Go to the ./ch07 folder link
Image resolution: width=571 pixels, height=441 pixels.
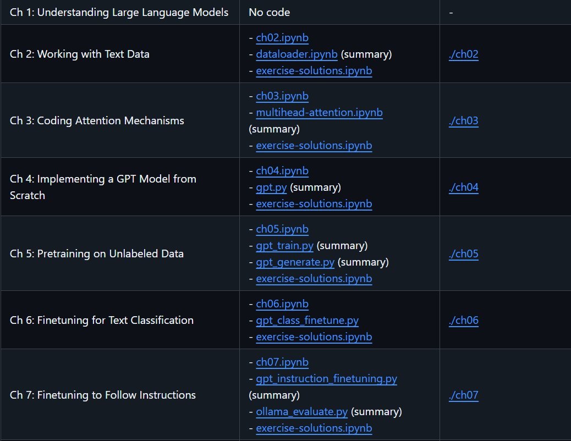pos(464,395)
